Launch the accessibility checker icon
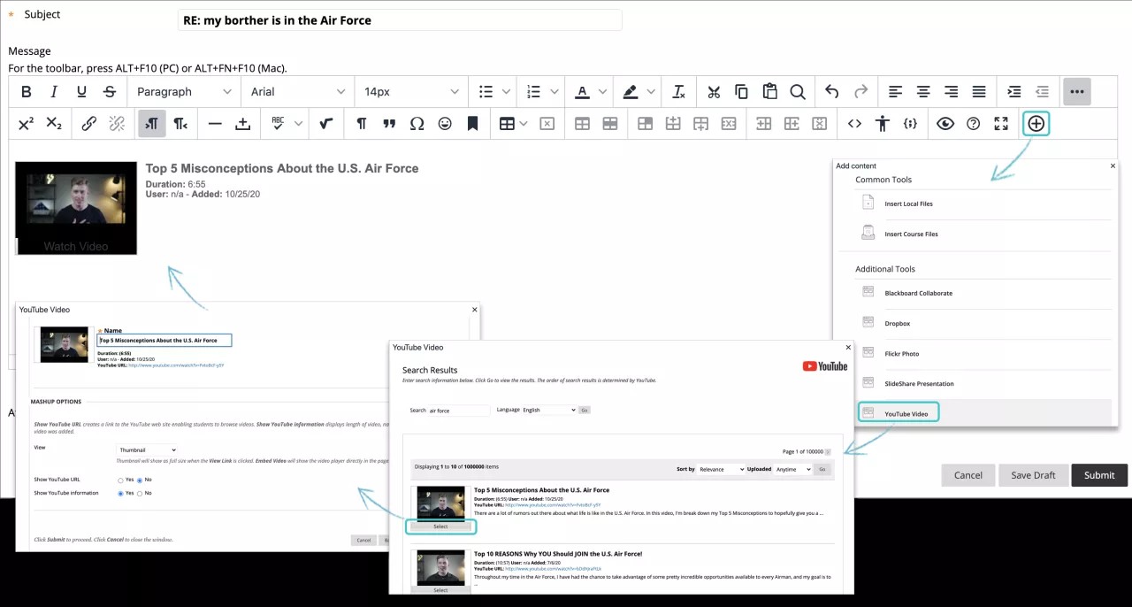The width and height of the screenshot is (1132, 607). point(882,123)
